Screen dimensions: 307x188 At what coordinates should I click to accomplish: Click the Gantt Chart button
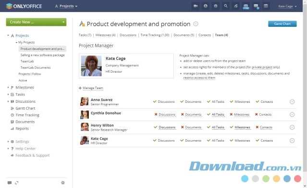282,24
